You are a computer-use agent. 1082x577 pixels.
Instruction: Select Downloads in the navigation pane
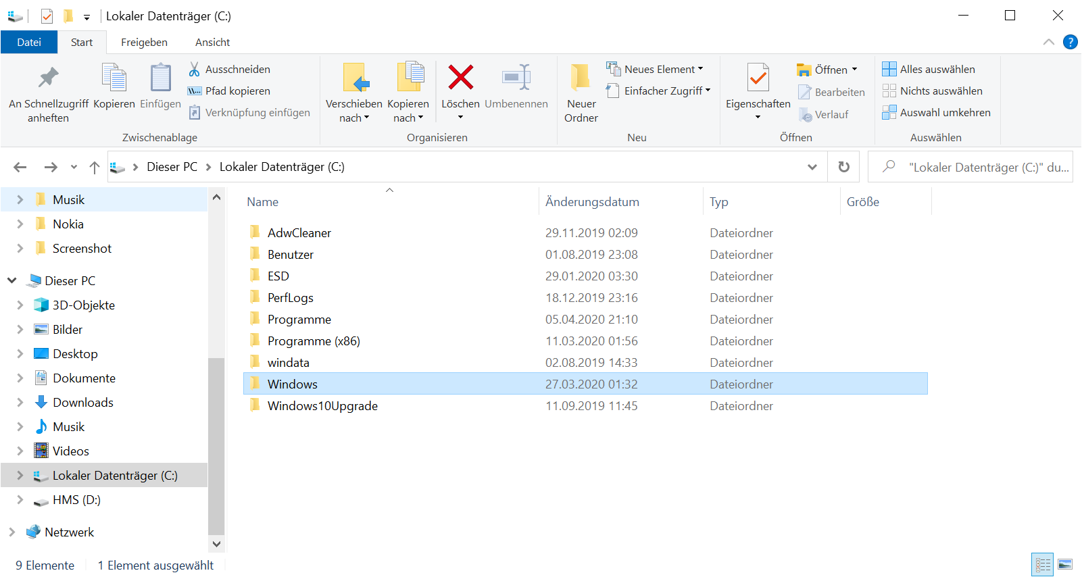pyautogui.click(x=83, y=402)
